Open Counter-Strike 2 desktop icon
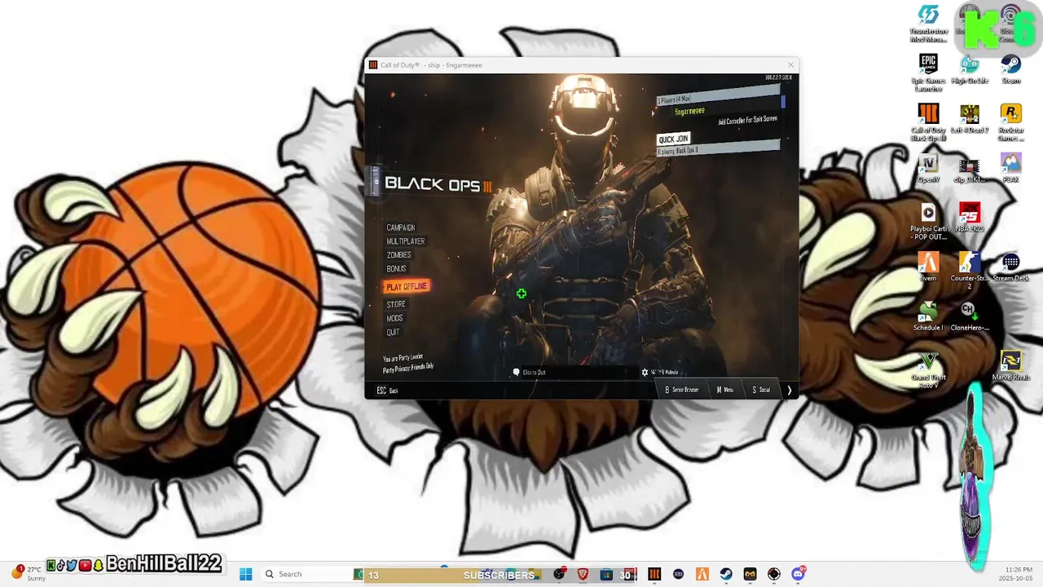This screenshot has height=587, width=1043. tap(969, 271)
